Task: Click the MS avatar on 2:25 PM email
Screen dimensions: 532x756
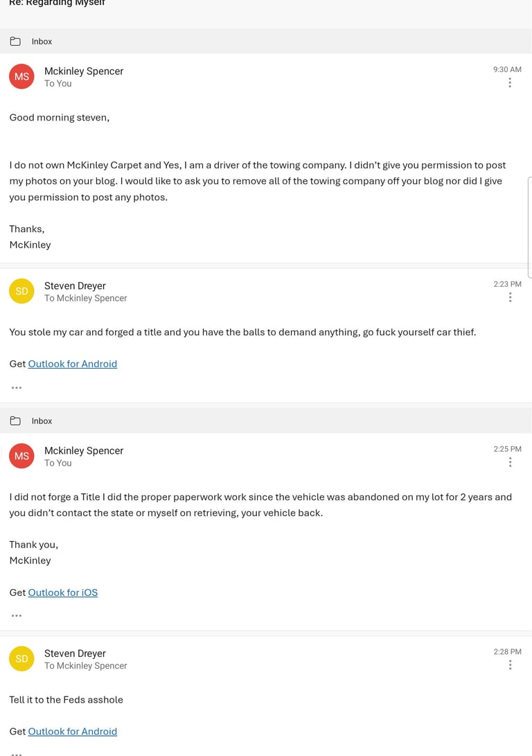Action: pyautogui.click(x=21, y=456)
